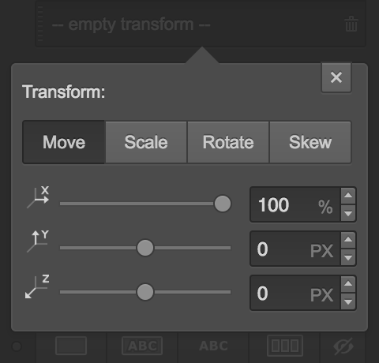The height and width of the screenshot is (363, 379).
Task: Select the Move transform button
Action: (64, 142)
